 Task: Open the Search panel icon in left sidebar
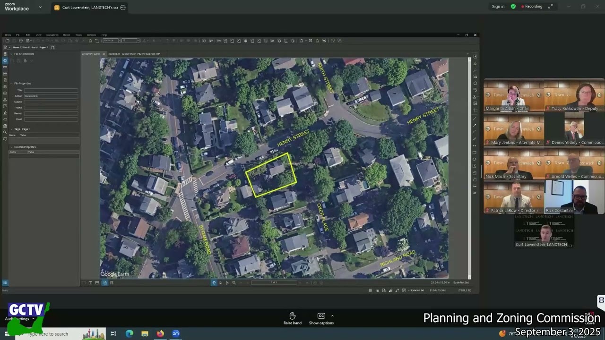click(5, 132)
